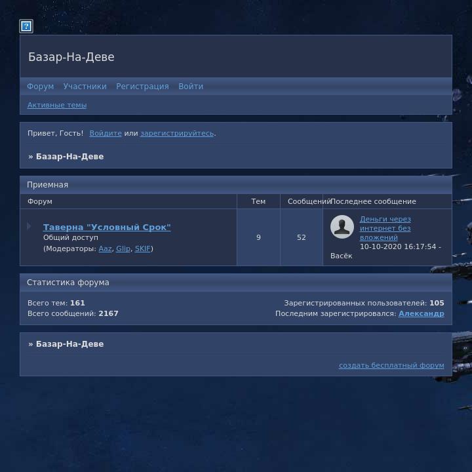Open moderator SKIF profile
The width and height of the screenshot is (472, 472).
tap(143, 248)
